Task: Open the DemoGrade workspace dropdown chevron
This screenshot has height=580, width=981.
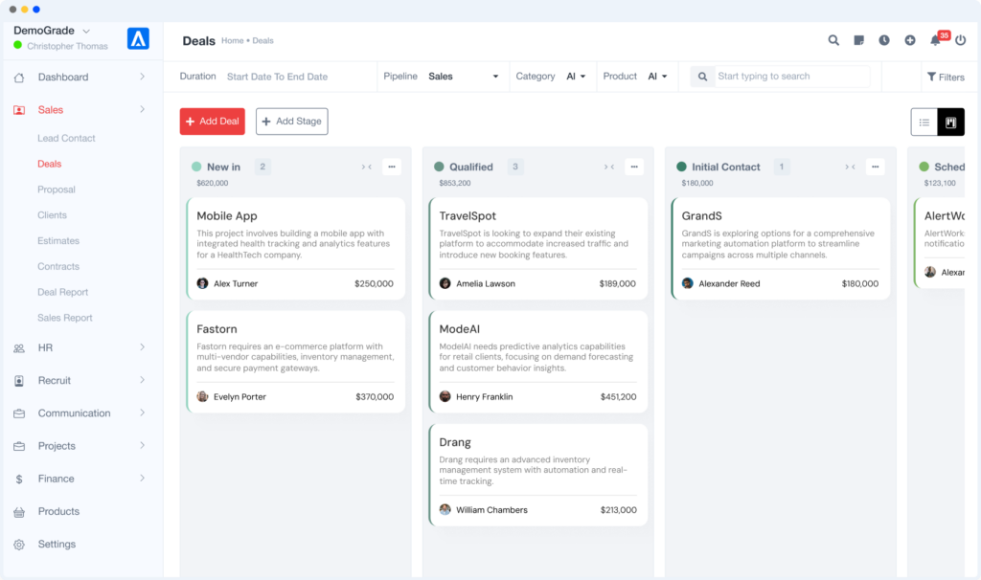Action: click(86, 31)
